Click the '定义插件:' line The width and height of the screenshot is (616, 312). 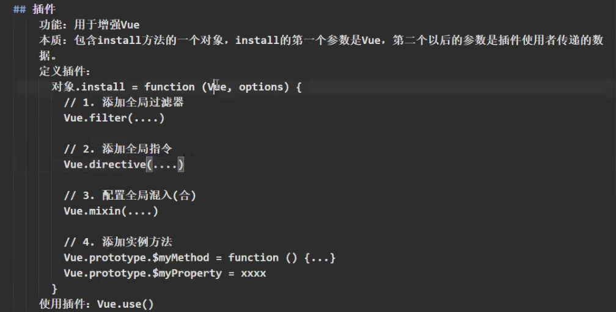[65, 71]
